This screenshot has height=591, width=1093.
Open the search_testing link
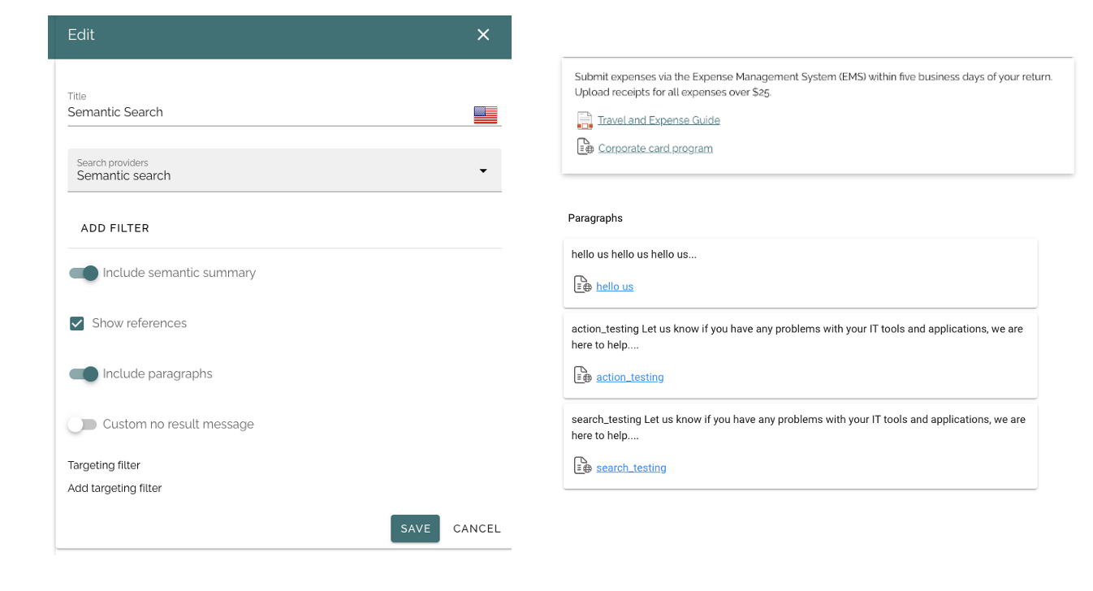pos(631,468)
